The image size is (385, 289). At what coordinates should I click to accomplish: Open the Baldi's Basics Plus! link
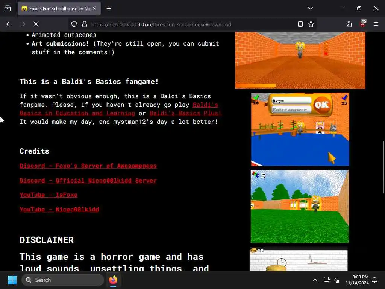pos(186,113)
